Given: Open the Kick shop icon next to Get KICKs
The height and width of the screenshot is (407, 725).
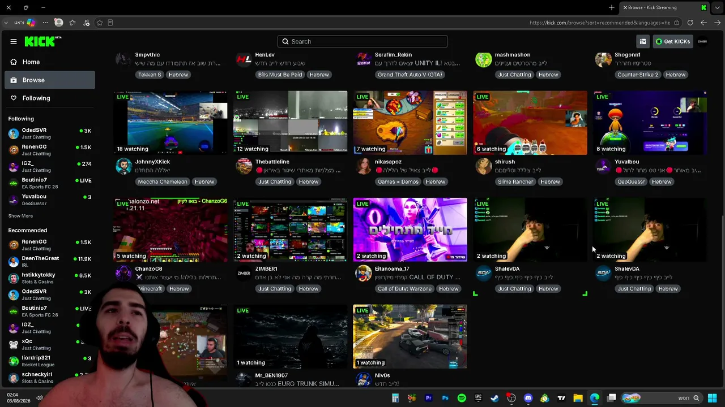Looking at the screenshot, I should (x=643, y=41).
